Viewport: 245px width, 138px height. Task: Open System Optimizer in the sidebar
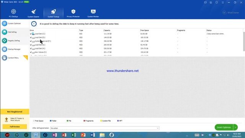[15, 23]
